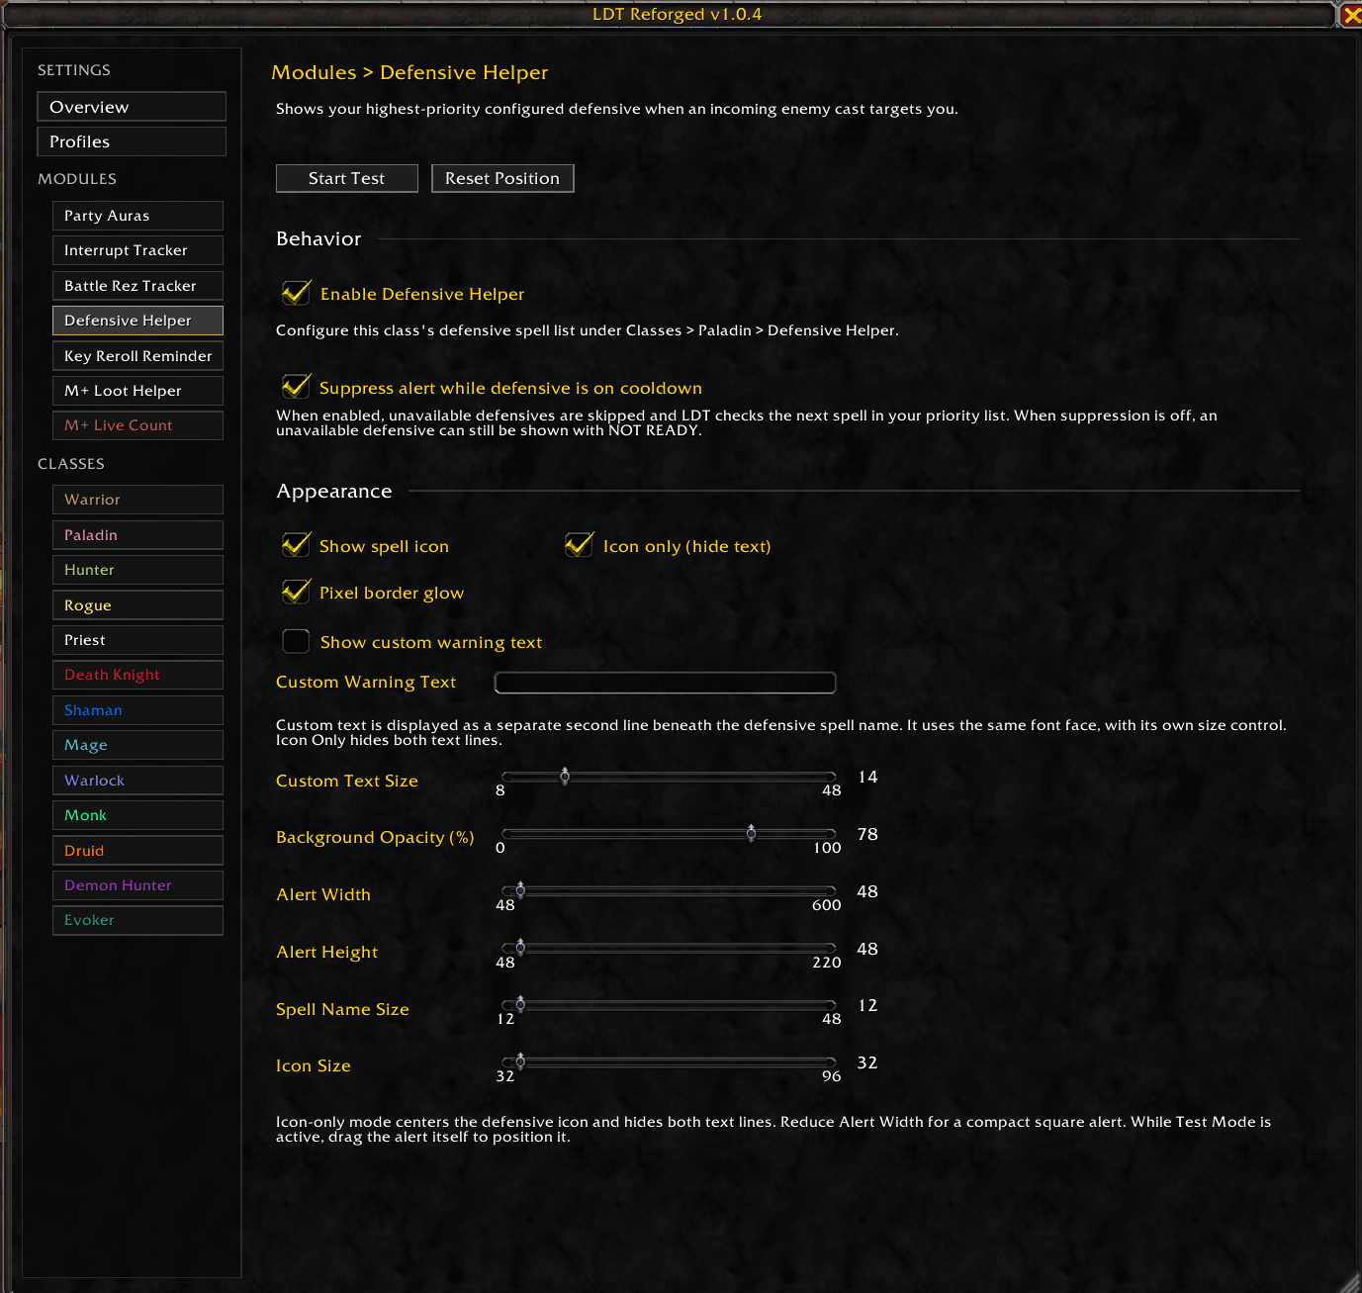This screenshot has width=1362, height=1293.
Task: Click the Start Test button
Action: pyautogui.click(x=347, y=178)
